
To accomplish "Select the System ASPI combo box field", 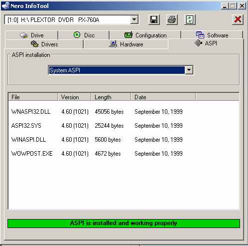I will click(x=121, y=70).
